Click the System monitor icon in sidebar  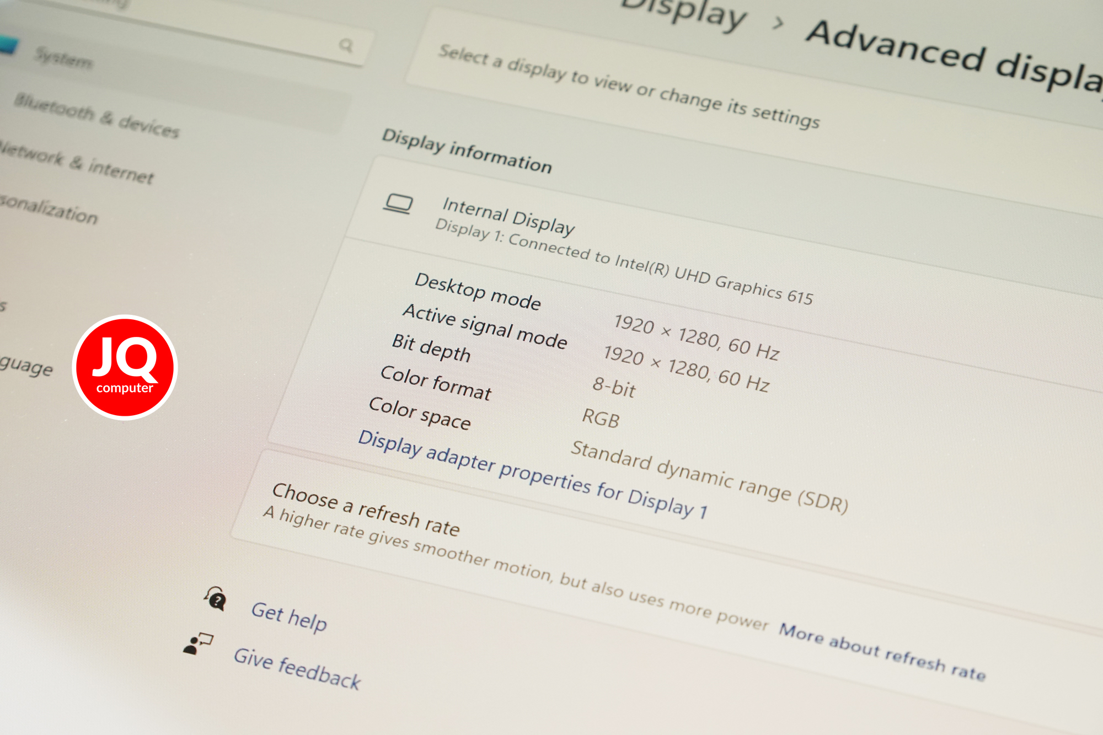pos(8,45)
